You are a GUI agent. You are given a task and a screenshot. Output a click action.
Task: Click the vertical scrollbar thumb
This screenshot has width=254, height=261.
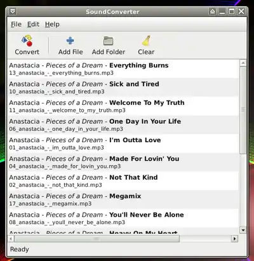(243, 110)
